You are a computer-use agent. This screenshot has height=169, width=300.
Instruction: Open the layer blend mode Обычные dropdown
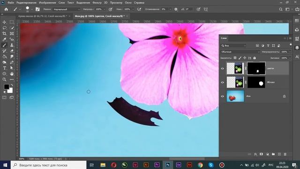240,52
